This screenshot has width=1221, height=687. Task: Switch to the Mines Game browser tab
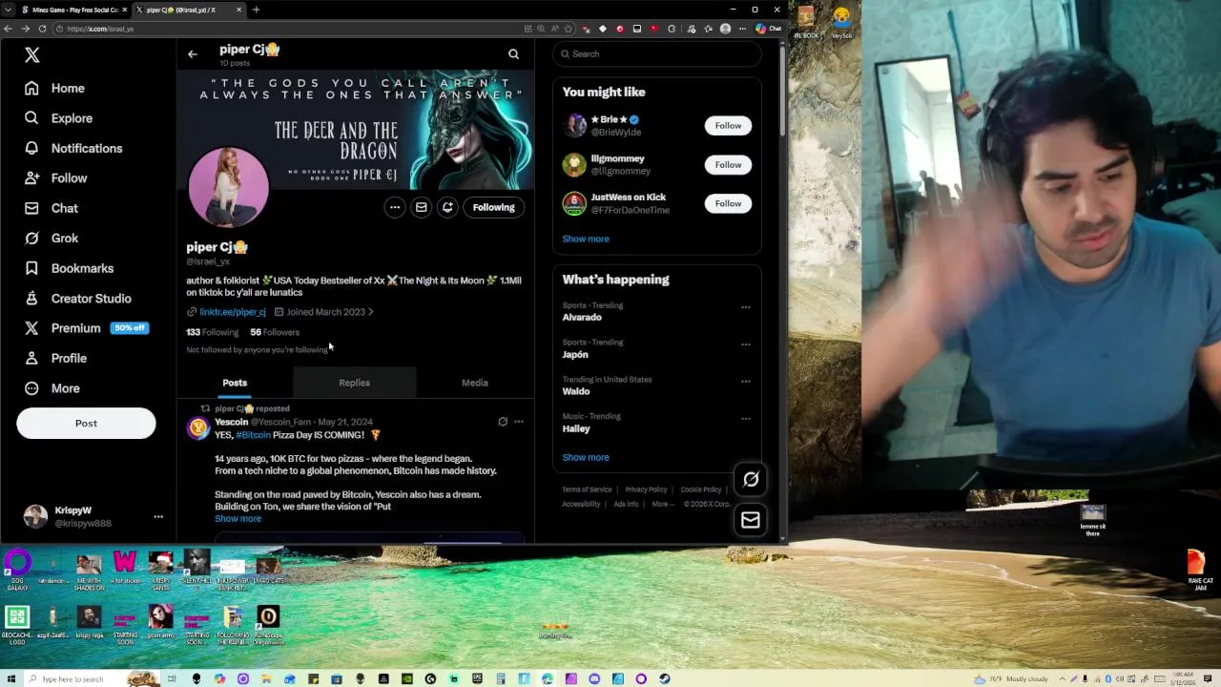pyautogui.click(x=74, y=10)
